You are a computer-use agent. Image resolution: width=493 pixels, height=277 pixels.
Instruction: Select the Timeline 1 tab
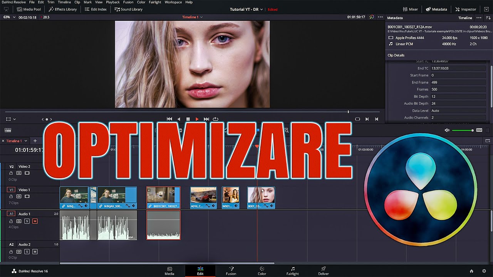[x=14, y=141]
